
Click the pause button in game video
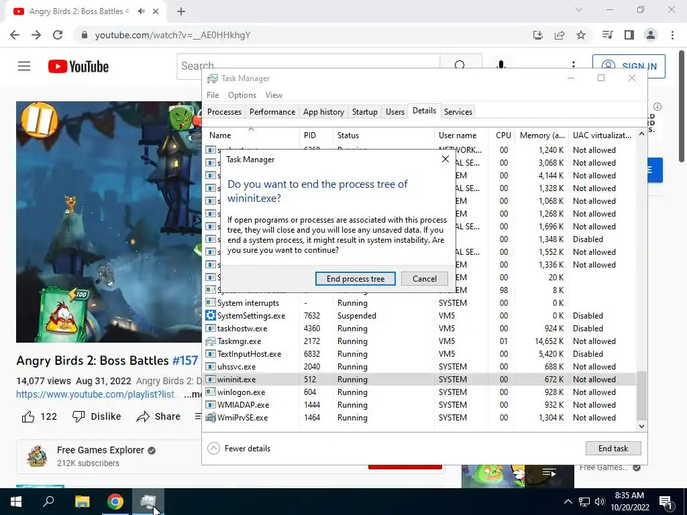pos(40,119)
